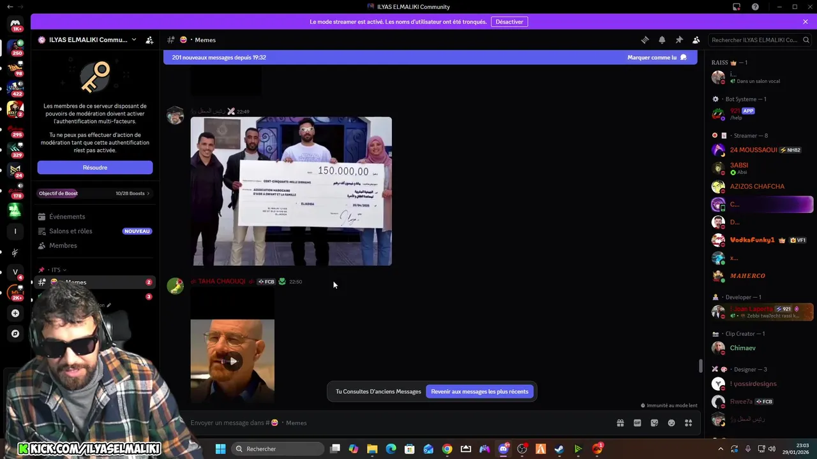Select member ! Joan Laporta
The image size is (817, 459).
(x=762, y=312)
